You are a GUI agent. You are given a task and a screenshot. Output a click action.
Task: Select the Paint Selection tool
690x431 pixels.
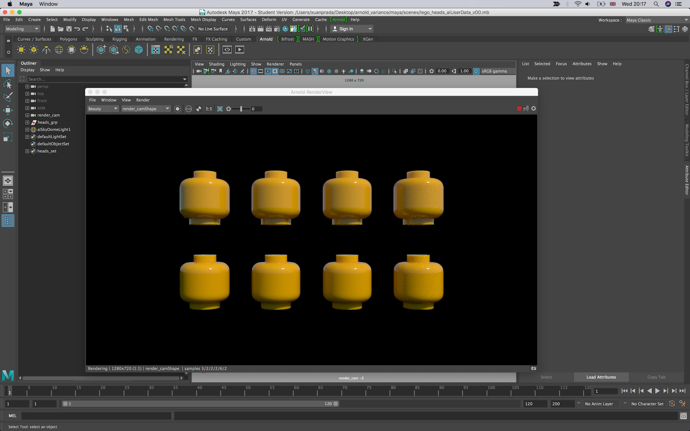click(x=8, y=97)
